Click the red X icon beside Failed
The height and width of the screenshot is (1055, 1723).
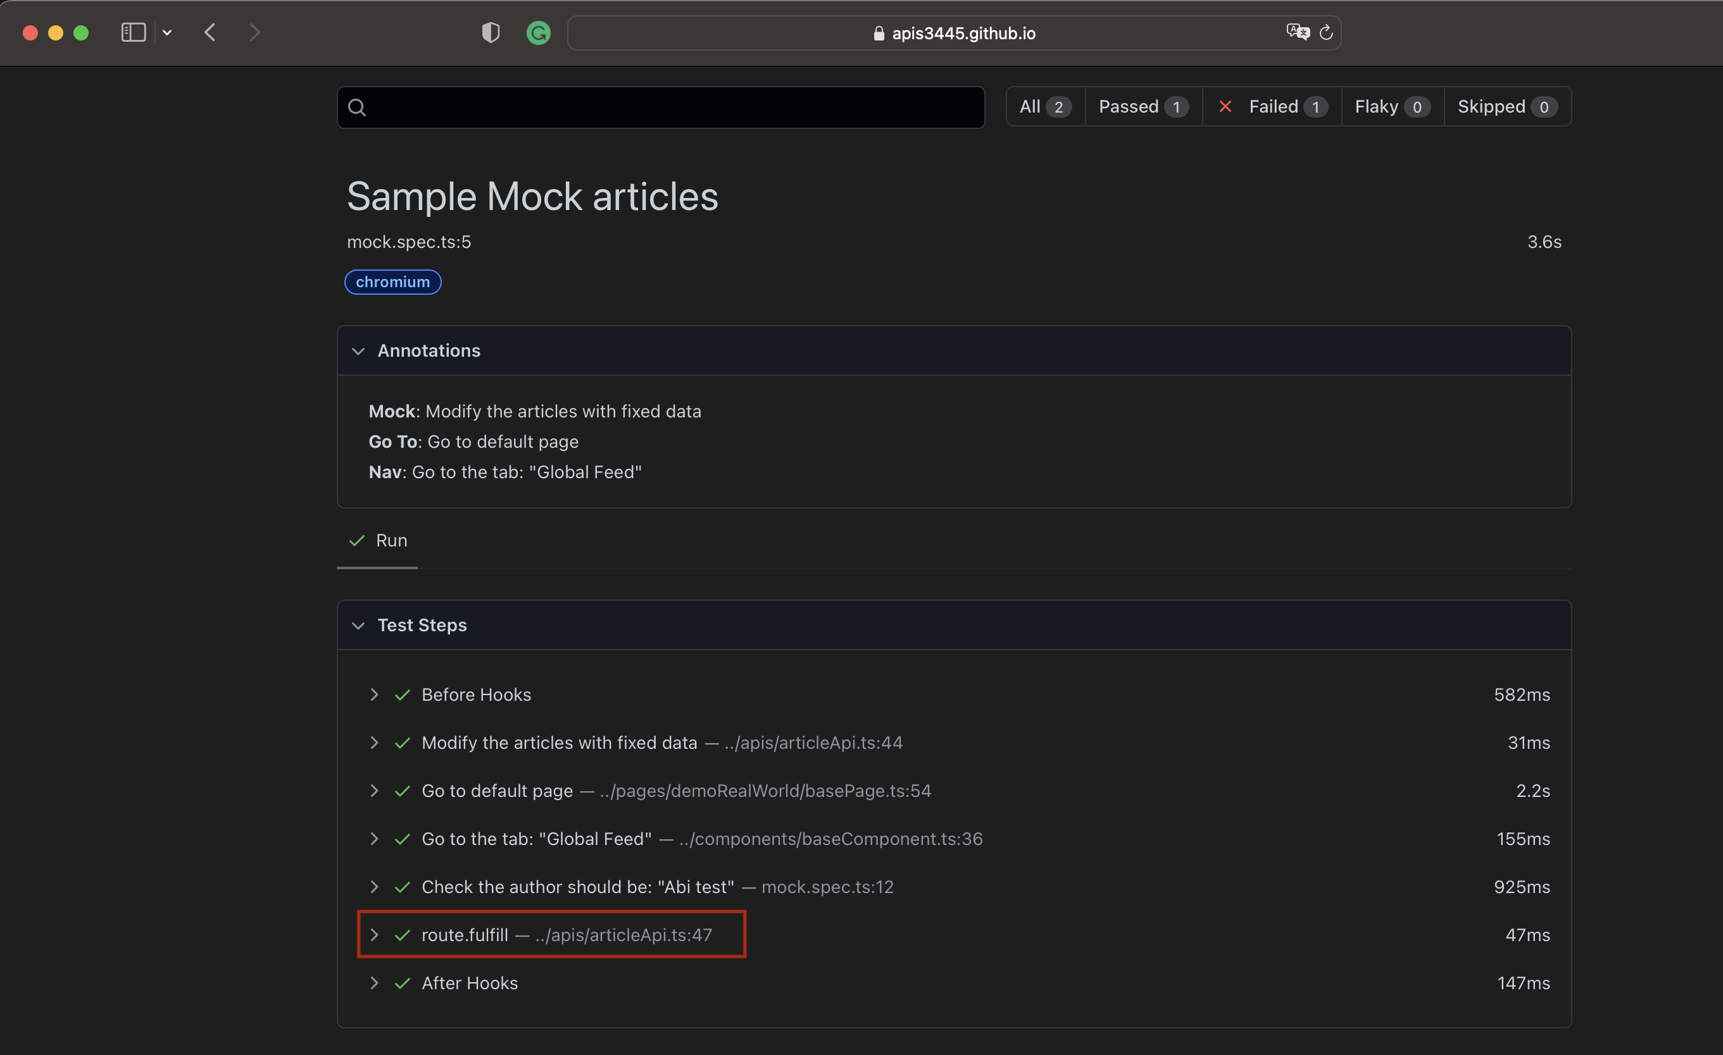[1225, 106]
